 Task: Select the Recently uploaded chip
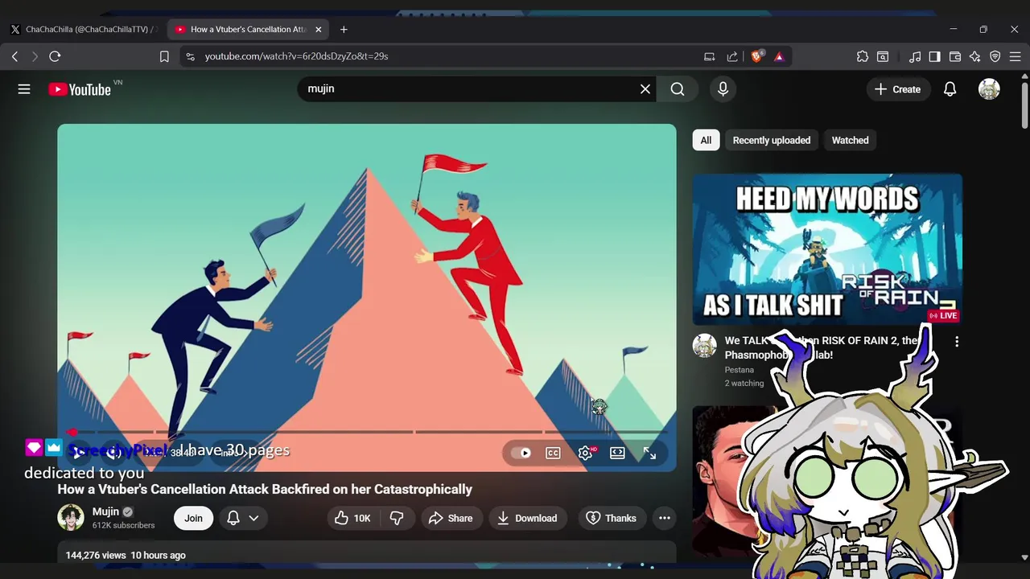click(x=771, y=140)
